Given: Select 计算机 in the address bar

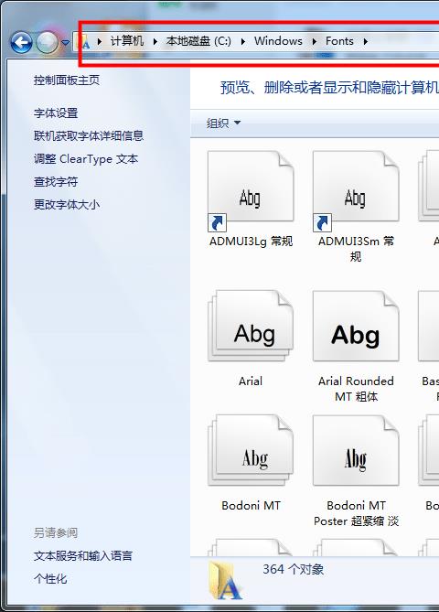Looking at the screenshot, I should (127, 41).
